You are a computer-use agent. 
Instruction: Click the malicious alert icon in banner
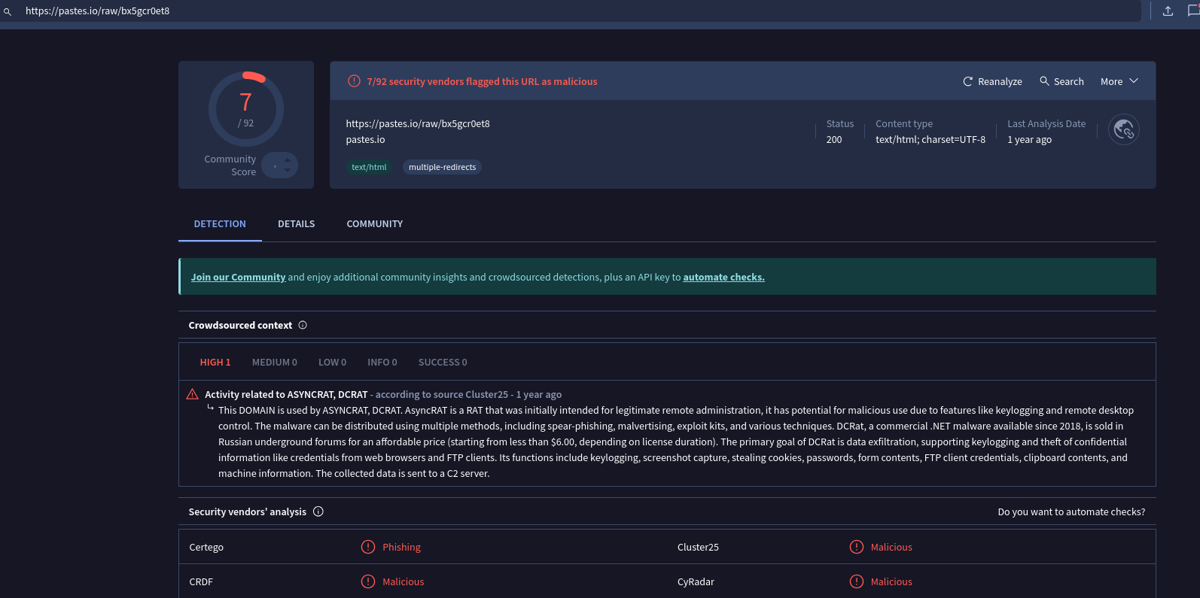tap(354, 81)
